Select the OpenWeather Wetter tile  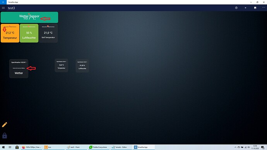click(x=19, y=68)
